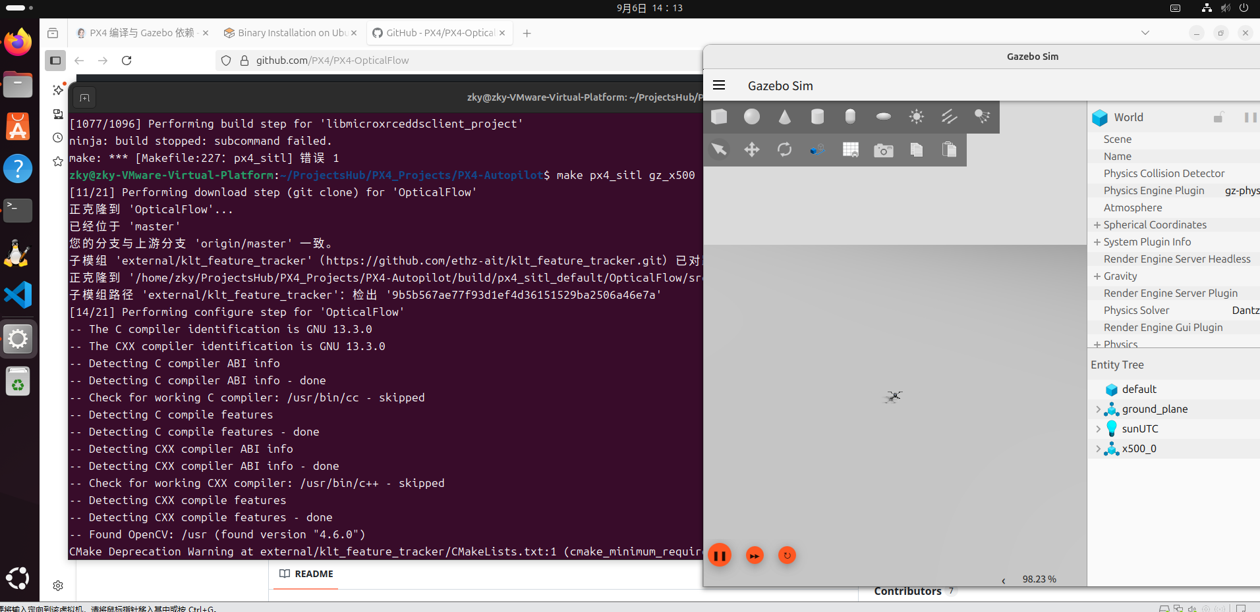Insert a cone shape in Gazebo
1260x612 pixels.
(x=785, y=116)
